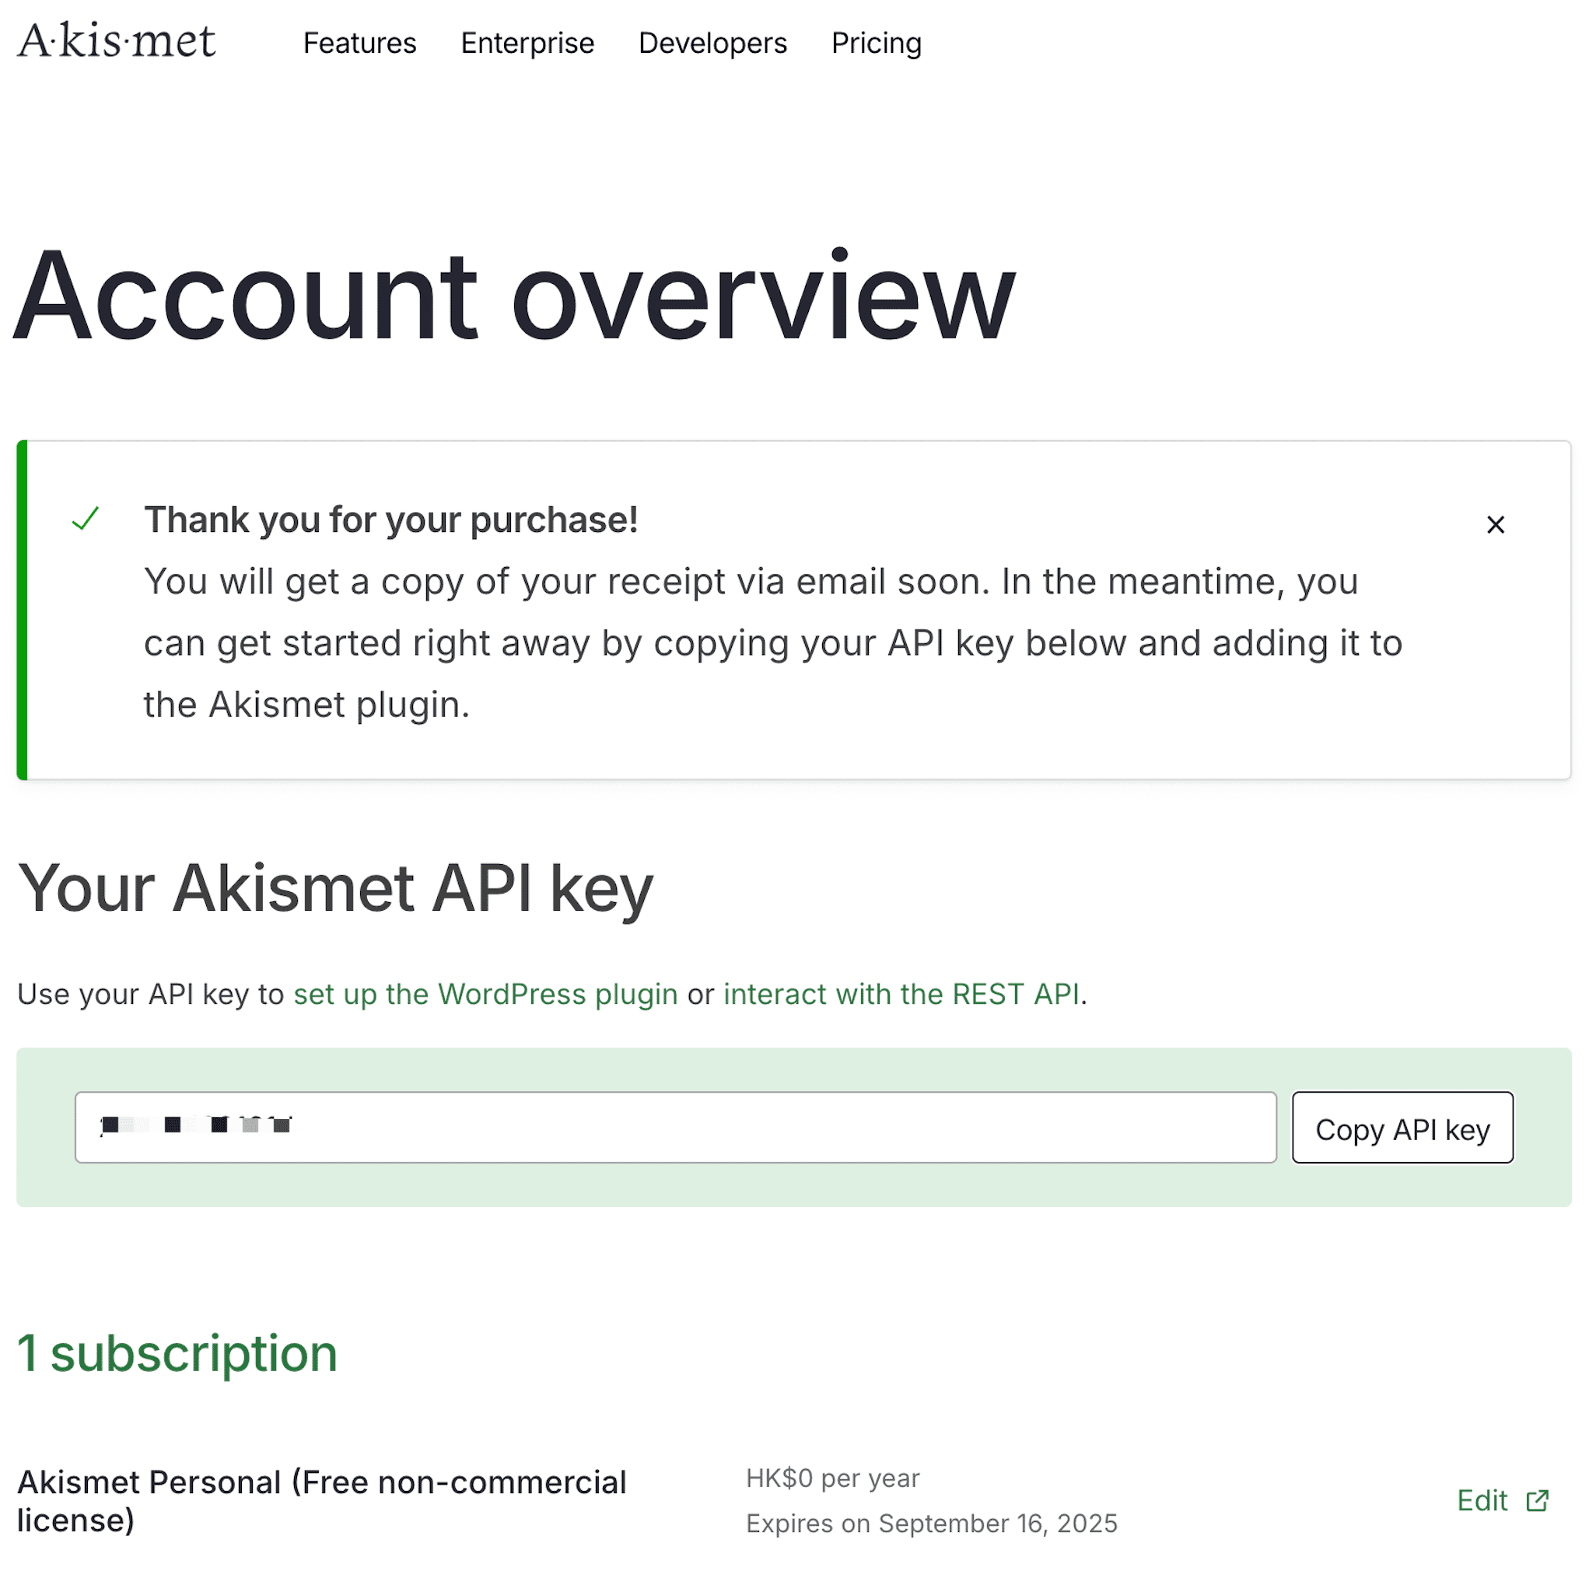
Task: Click the Akismet Personal license label
Action: click(x=324, y=1502)
